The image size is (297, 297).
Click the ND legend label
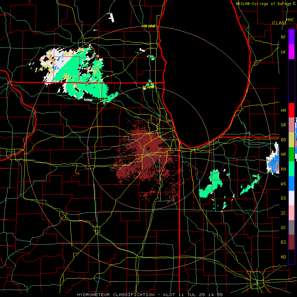tap(283, 257)
